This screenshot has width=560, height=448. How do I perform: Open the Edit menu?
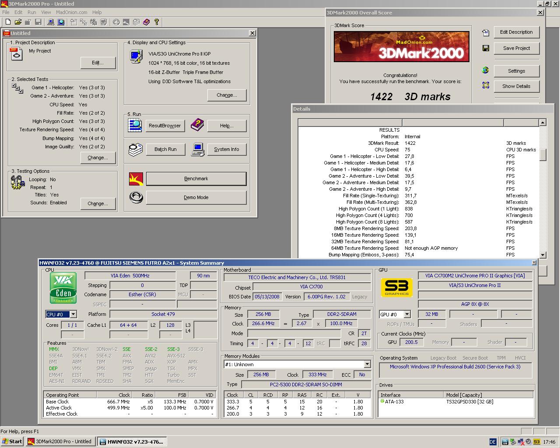click(x=18, y=12)
